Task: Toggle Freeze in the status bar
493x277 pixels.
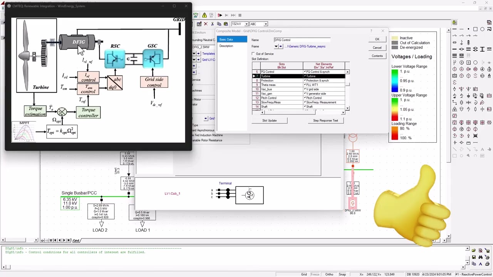Action: (315, 274)
